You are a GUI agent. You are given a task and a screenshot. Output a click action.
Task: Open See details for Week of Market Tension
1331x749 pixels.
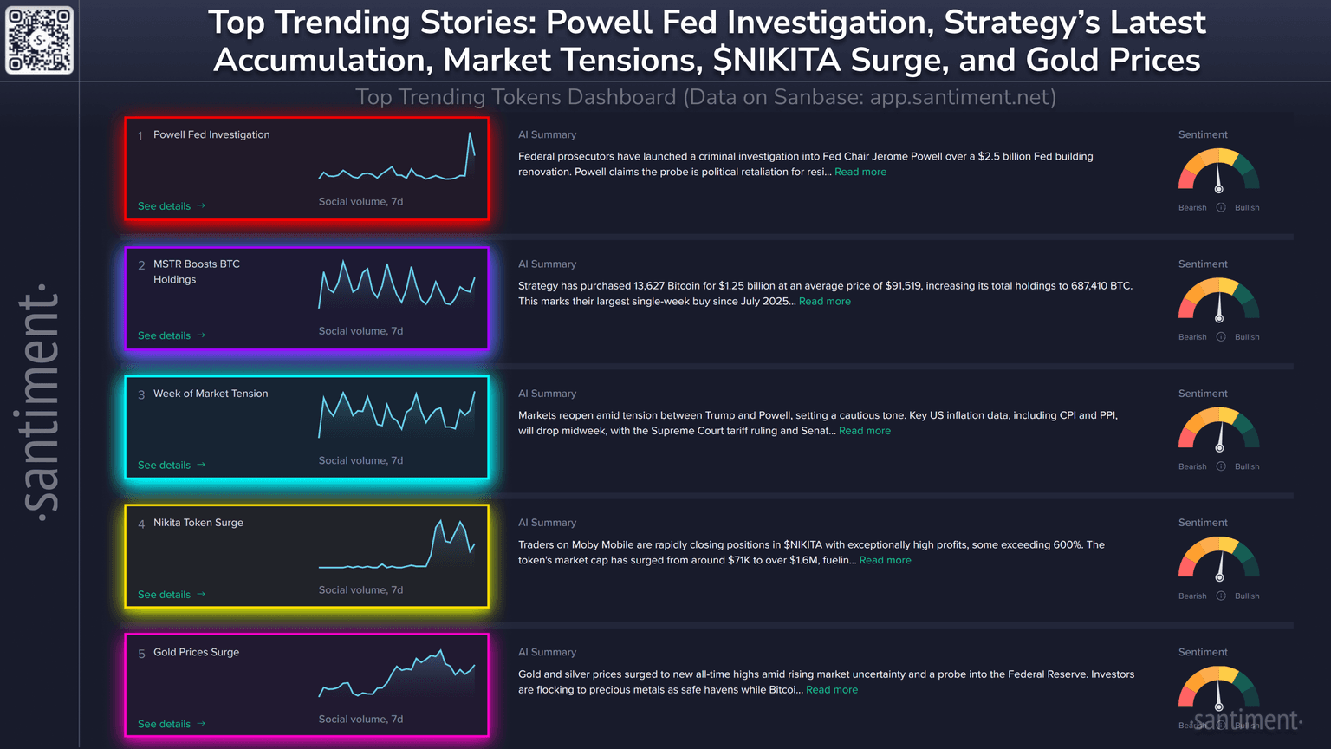tap(171, 466)
